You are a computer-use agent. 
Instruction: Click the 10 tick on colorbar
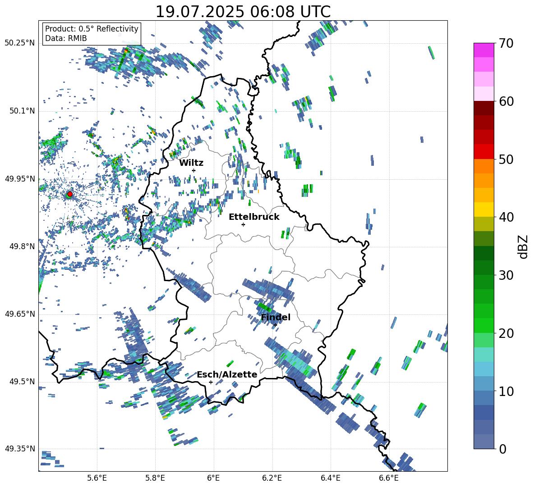click(506, 391)
